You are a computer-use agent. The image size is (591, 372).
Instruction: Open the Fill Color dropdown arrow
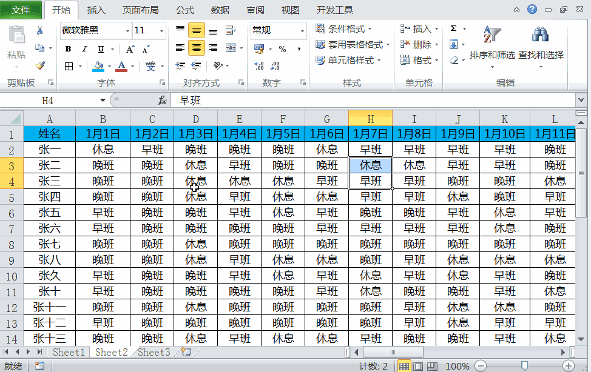[x=109, y=66]
